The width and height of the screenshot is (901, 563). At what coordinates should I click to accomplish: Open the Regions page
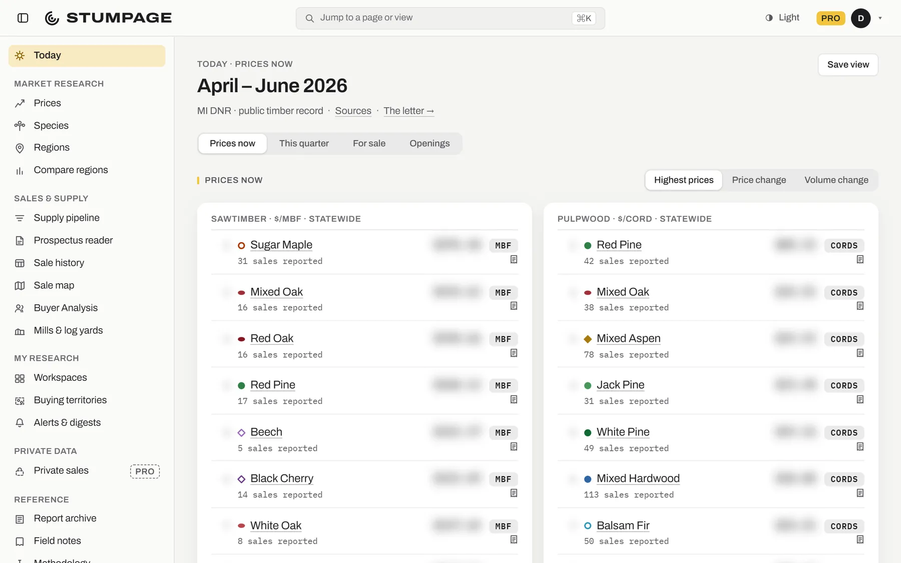[x=87, y=148]
